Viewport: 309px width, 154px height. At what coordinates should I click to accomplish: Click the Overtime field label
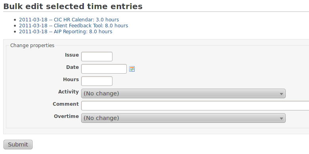click(67, 116)
